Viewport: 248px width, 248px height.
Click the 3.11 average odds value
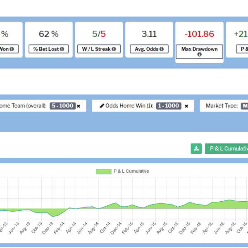point(149,34)
